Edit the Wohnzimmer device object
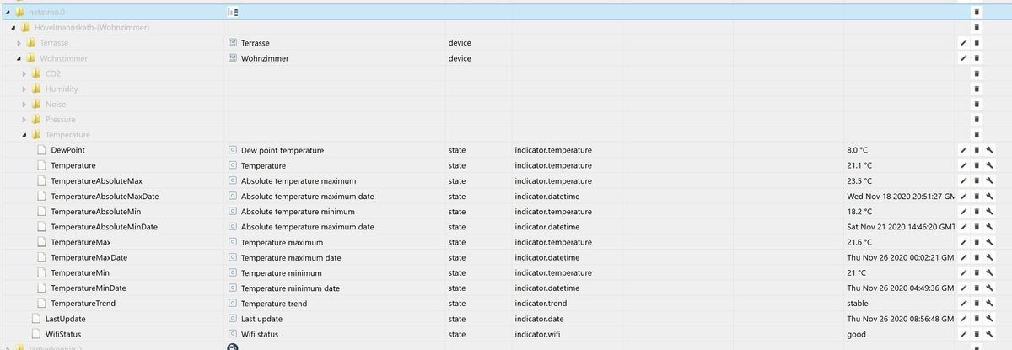Screen dimensions: 1012x350 963,58
